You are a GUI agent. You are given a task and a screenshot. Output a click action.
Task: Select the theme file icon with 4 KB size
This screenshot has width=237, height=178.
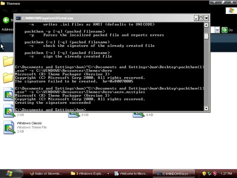(139, 115)
